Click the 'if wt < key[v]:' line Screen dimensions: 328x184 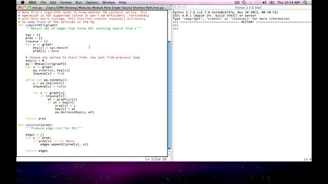(x=61, y=102)
